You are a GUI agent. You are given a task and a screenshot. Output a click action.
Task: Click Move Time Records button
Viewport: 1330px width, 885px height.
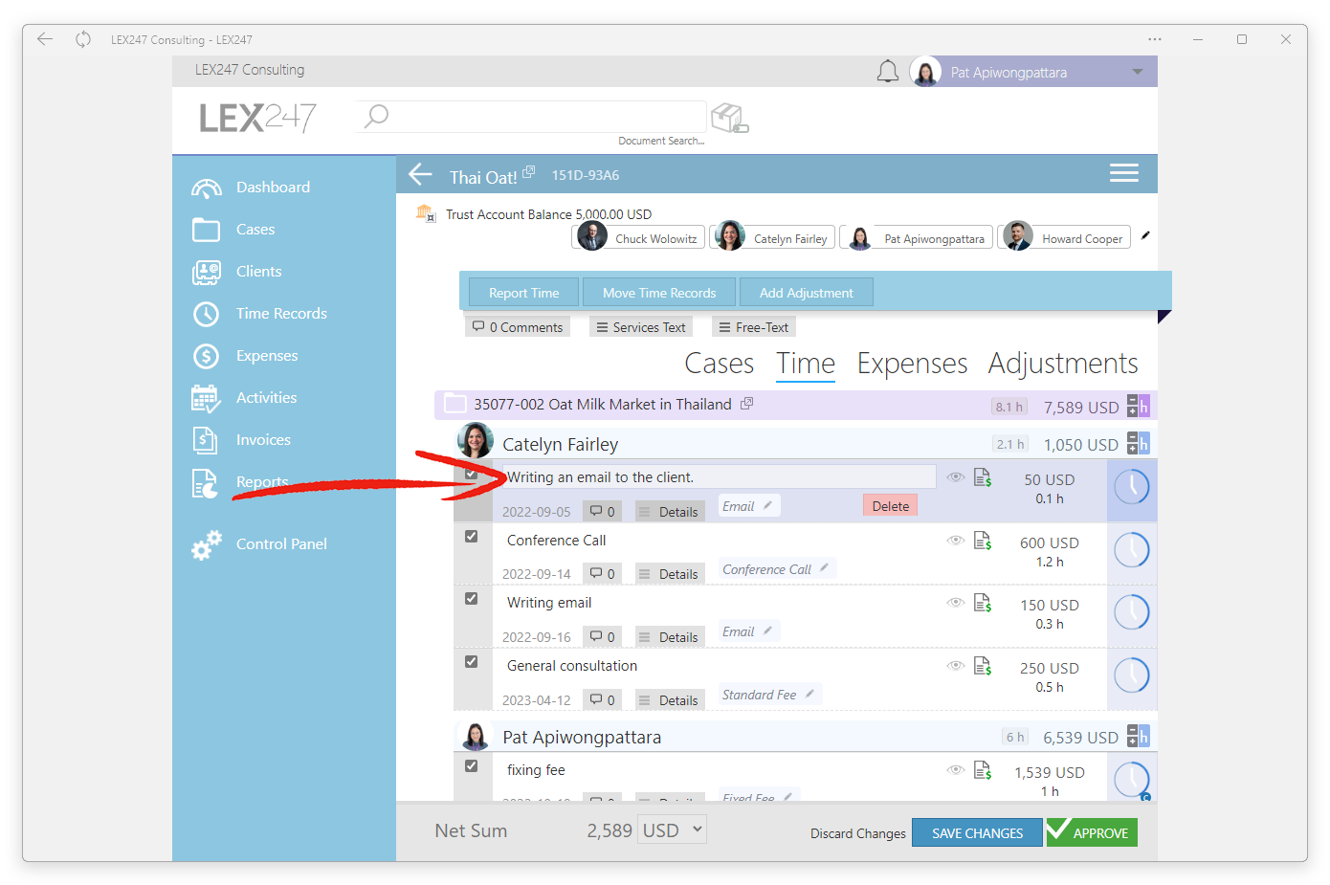pos(659,293)
